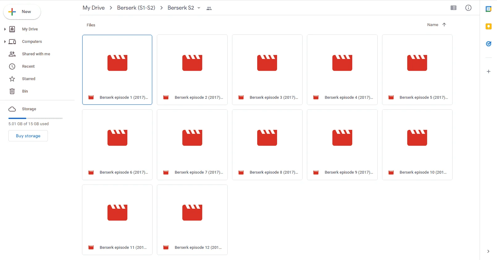
Task: Click the Shared with me people icon
Action: (12, 54)
